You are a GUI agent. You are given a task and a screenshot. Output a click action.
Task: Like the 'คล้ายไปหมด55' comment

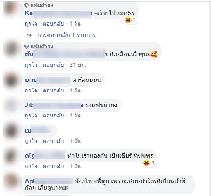pos(31,24)
